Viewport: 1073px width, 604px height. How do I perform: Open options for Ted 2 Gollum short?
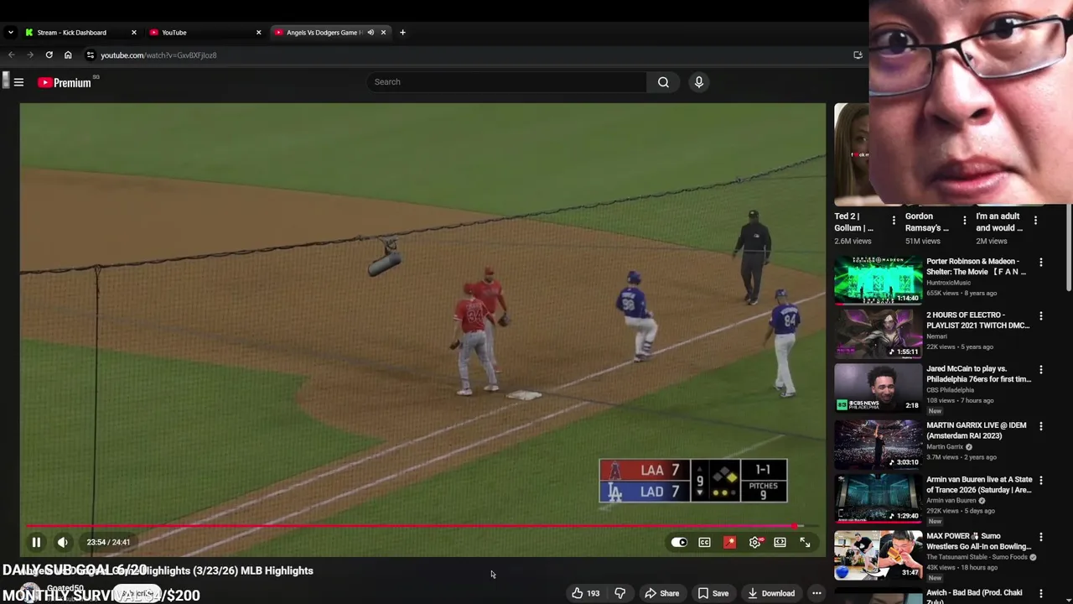(x=894, y=221)
